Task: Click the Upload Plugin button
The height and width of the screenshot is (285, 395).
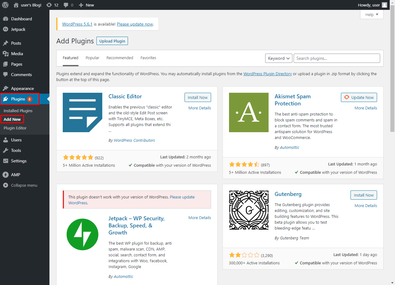Action: point(112,41)
